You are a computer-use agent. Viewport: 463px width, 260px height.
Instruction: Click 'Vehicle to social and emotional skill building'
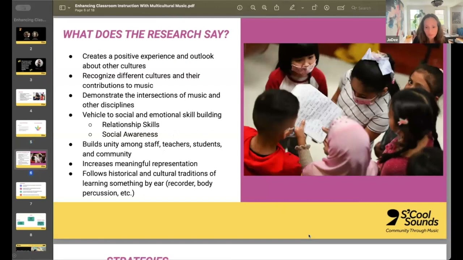pos(152,114)
